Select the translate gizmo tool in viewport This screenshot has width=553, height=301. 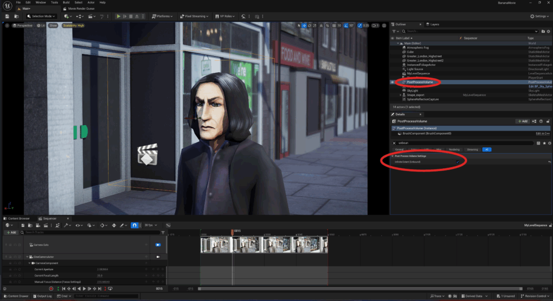(304, 25)
